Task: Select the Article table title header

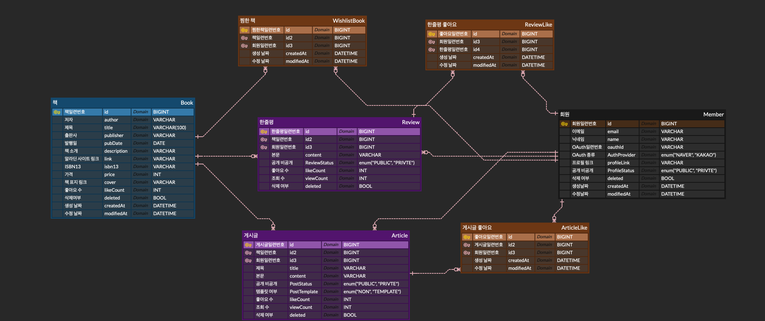Action: [x=326, y=235]
